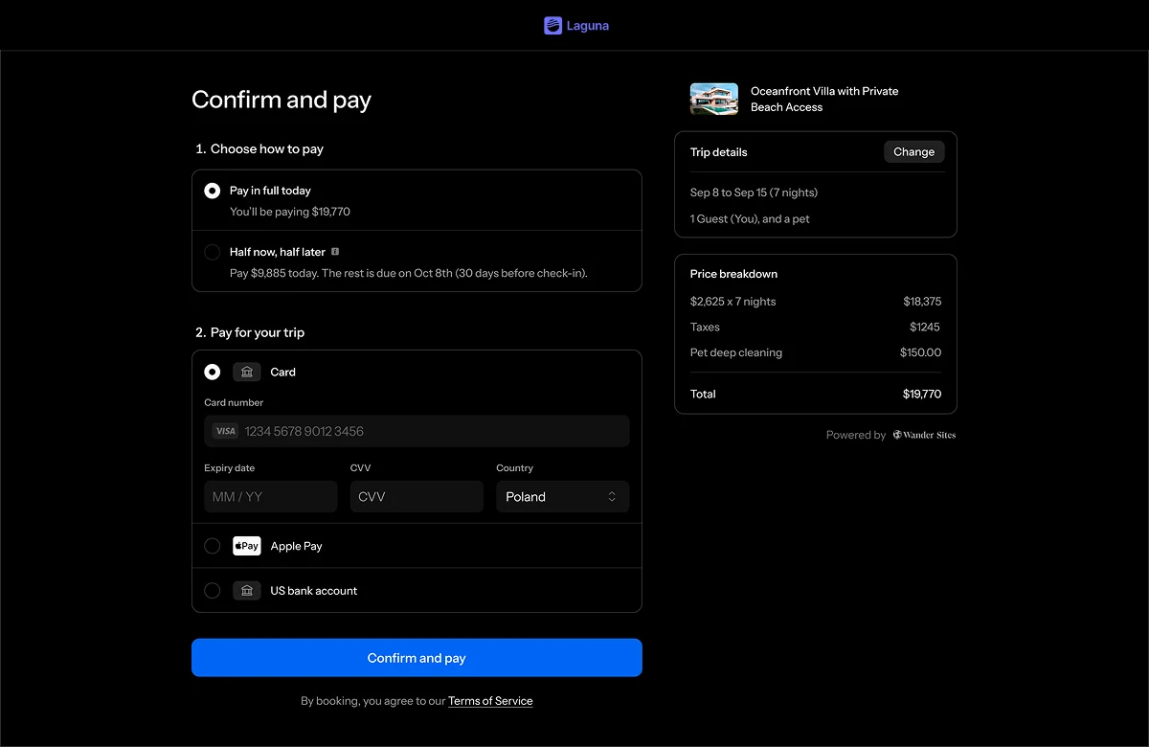
Task: Click the Apple Pay logo icon
Action: tap(246, 546)
